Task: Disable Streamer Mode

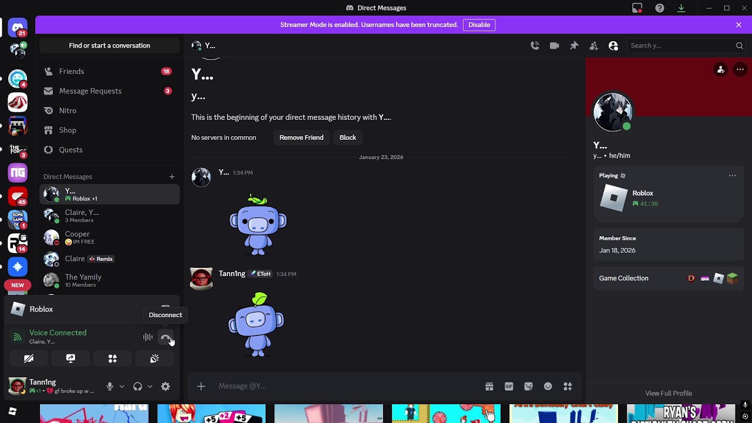Action: pos(479,25)
